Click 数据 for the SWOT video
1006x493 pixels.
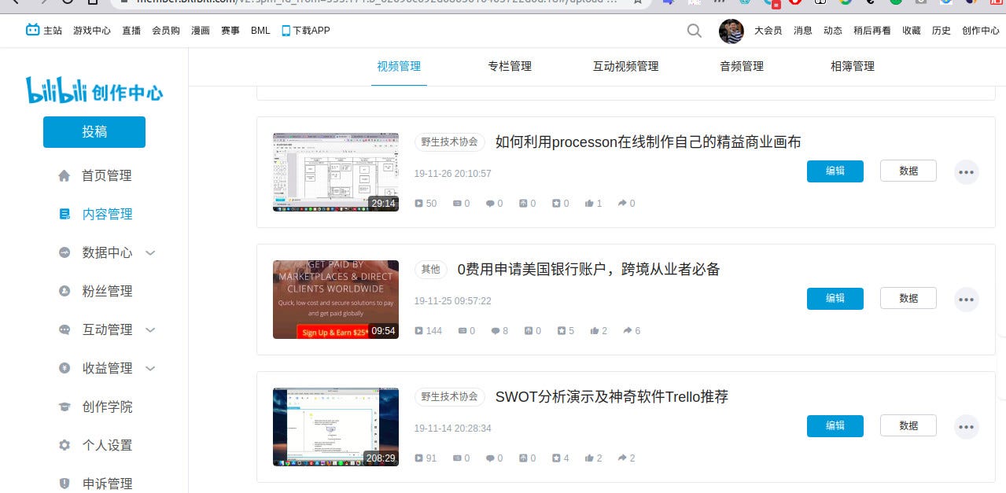[908, 425]
